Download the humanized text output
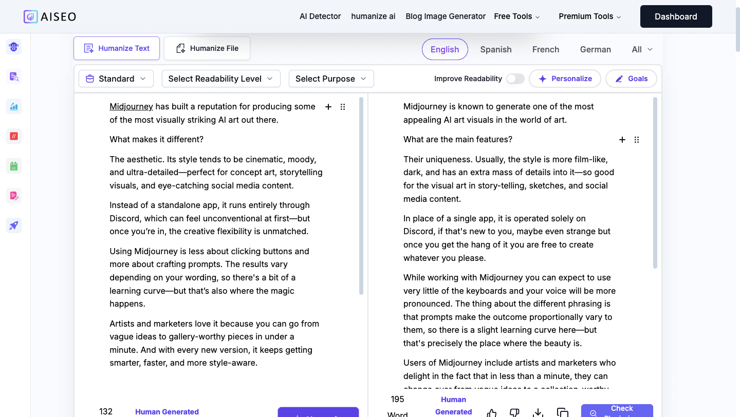 pos(538,413)
